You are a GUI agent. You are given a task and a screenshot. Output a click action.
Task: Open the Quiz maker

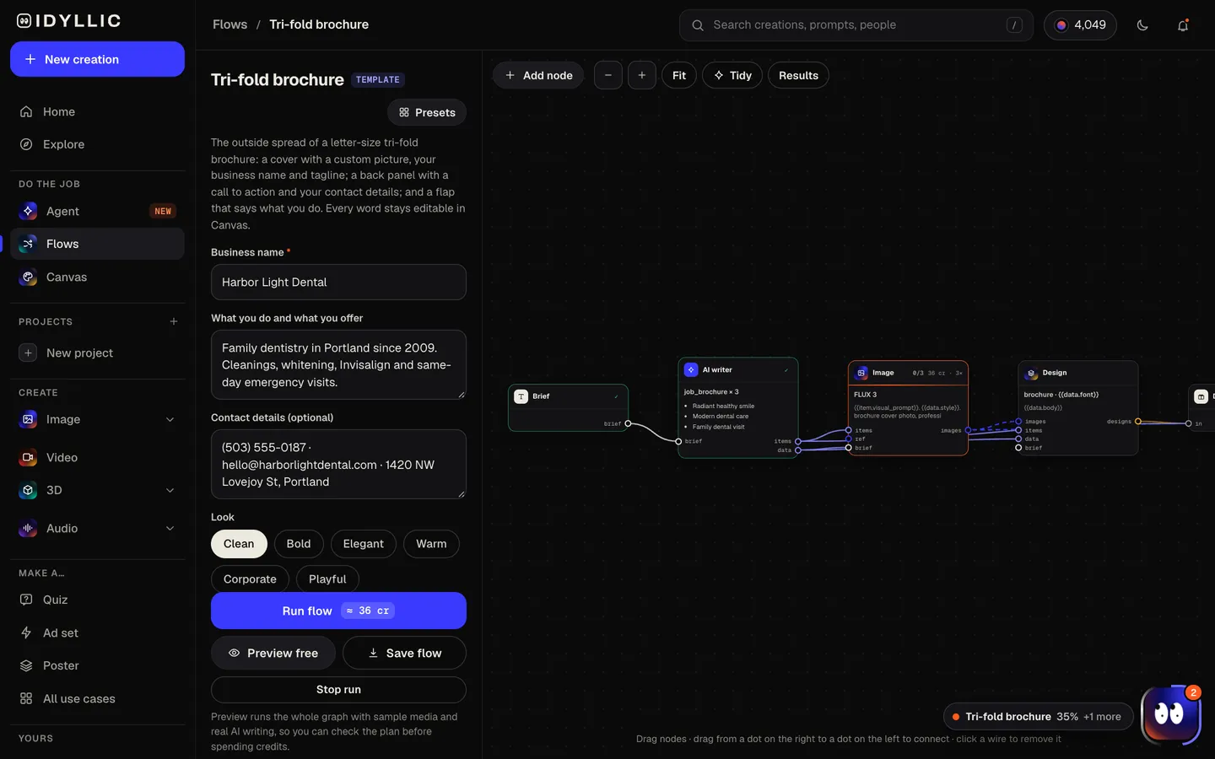click(x=97, y=600)
